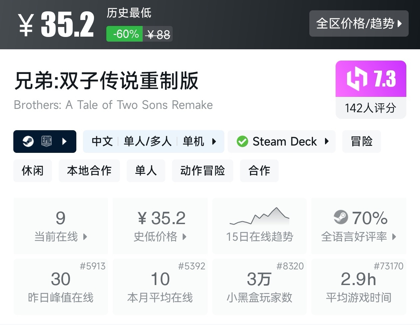Click the Epic Games store icon
This screenshot has width=420, height=325.
46,142
